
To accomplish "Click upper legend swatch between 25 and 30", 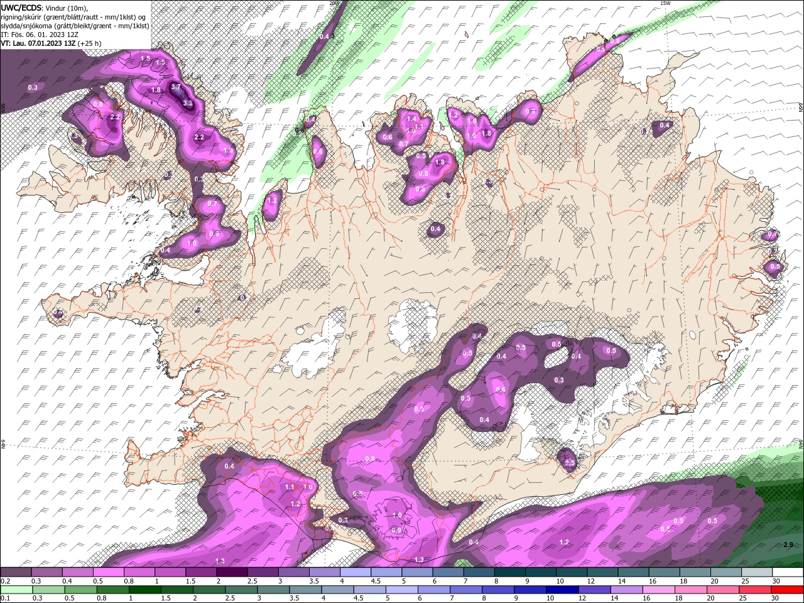I will point(756,572).
